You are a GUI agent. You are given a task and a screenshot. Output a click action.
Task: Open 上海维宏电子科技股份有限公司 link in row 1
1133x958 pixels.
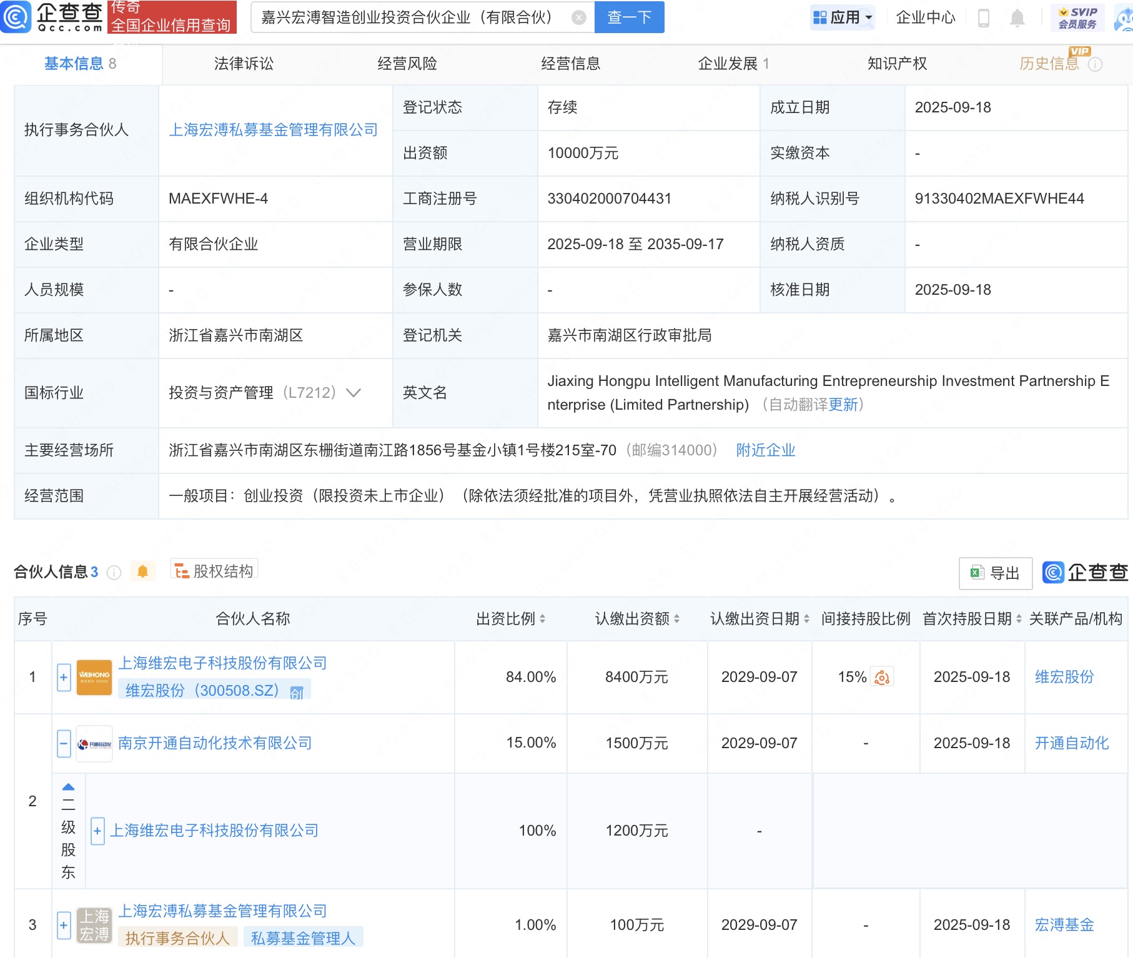click(223, 663)
